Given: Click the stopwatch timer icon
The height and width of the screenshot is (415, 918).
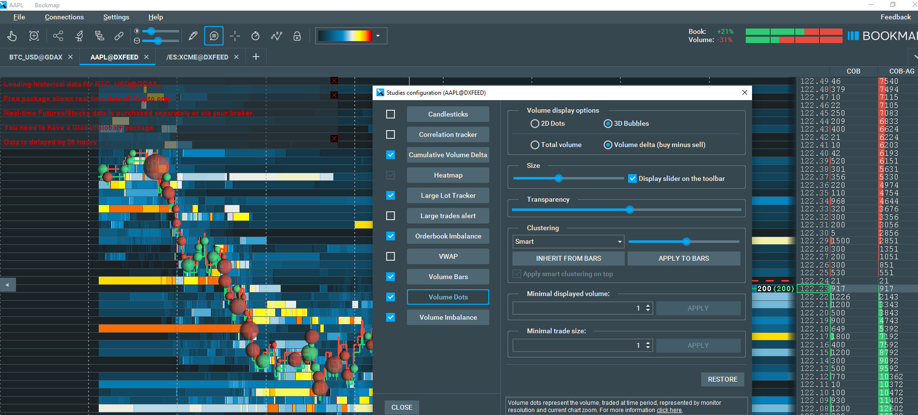Looking at the screenshot, I should point(256,36).
